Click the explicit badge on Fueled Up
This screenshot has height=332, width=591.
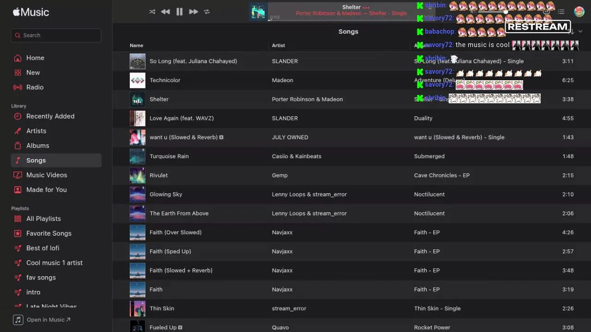coord(180,327)
